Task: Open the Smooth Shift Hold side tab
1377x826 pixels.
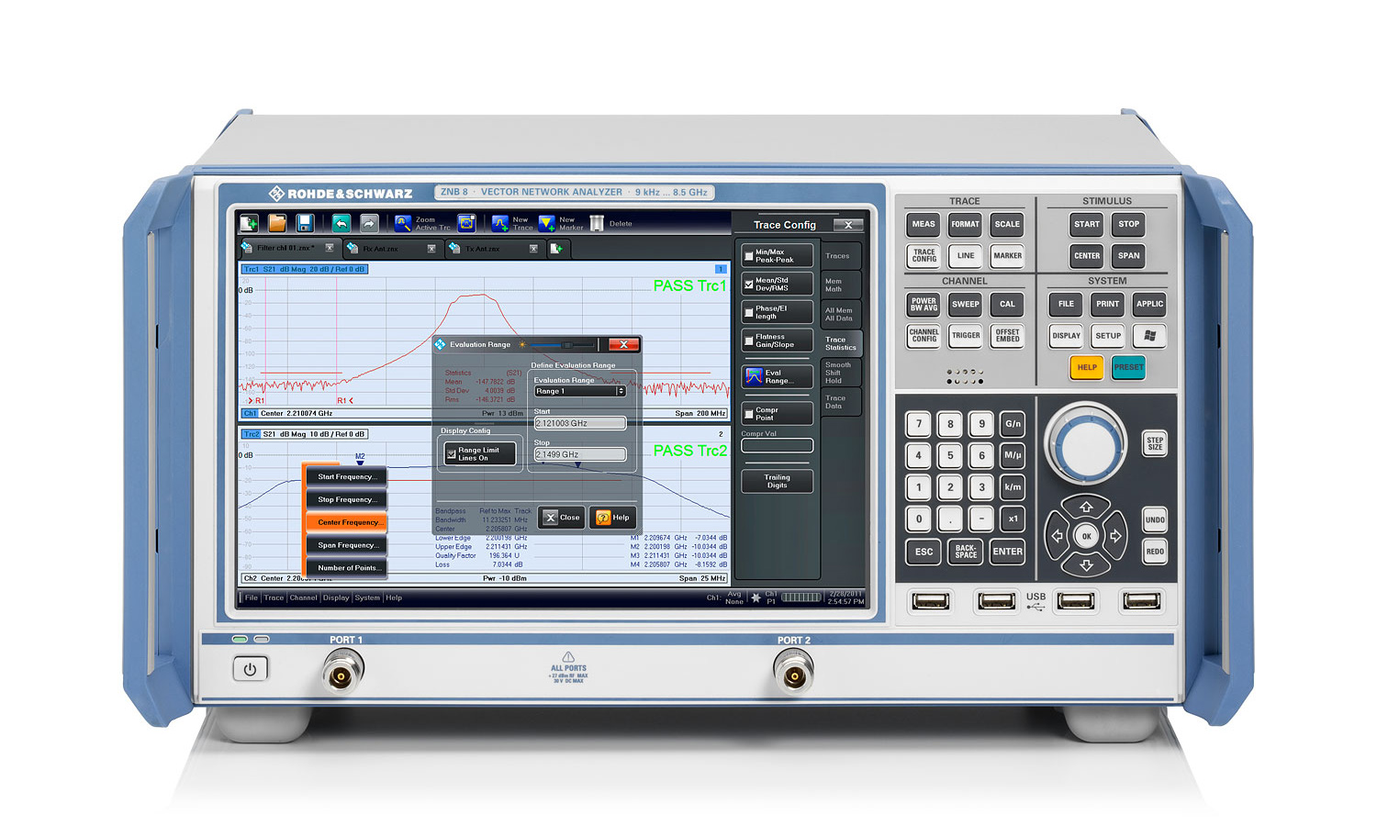Action: point(840,373)
